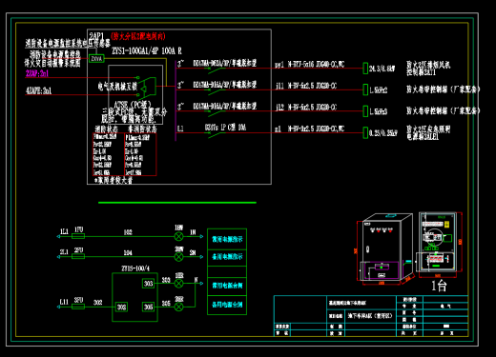Click the non-fire-state parameter table on the right
496x357 pixels.
140,154
